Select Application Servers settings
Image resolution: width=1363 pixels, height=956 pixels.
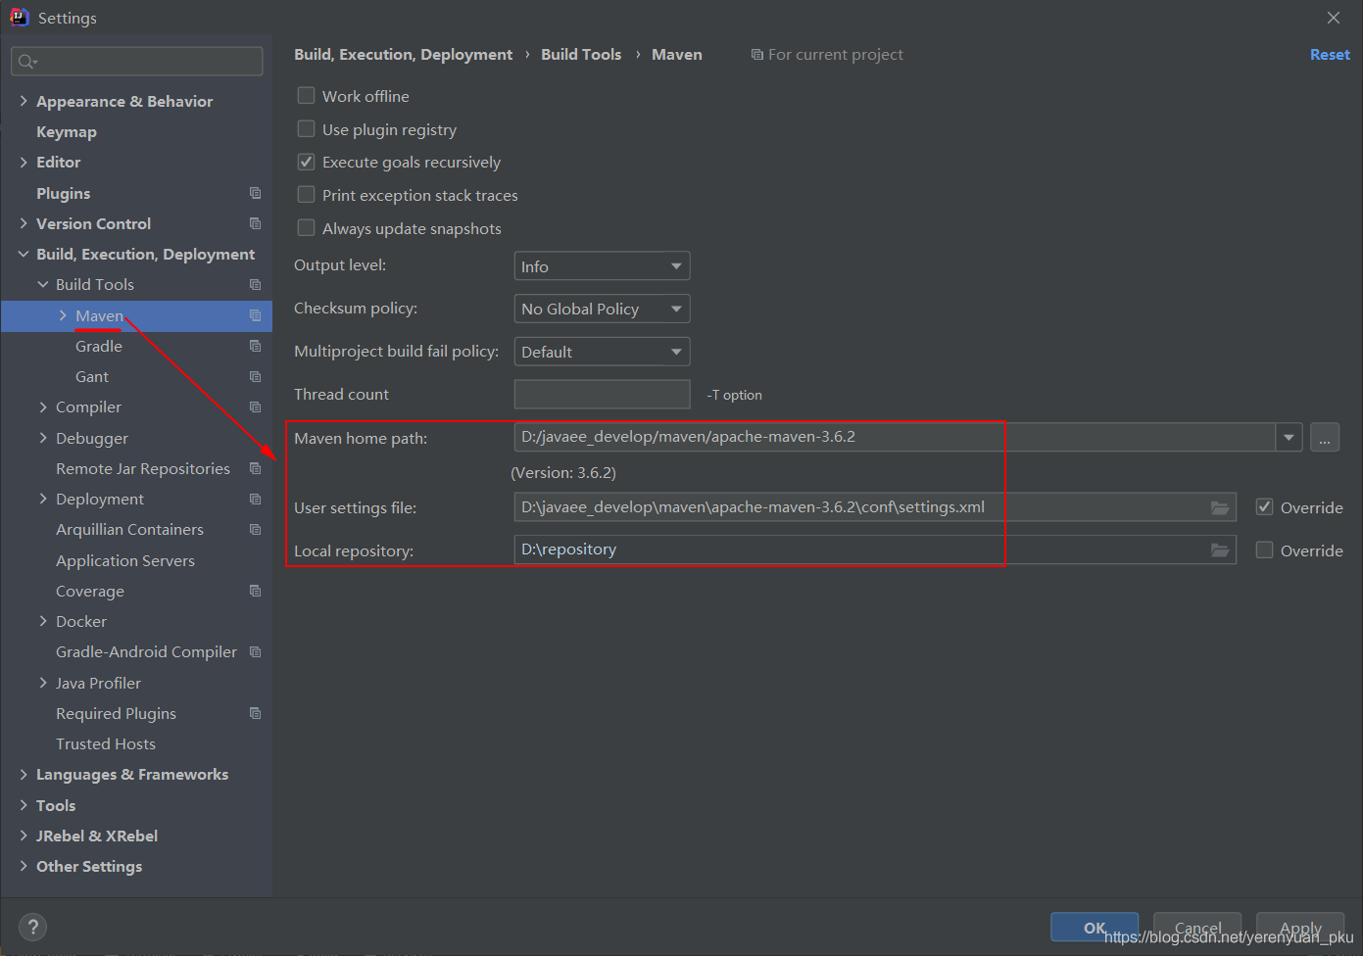pyautogui.click(x=125, y=560)
